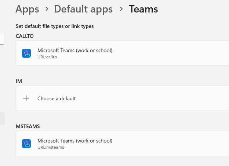The width and height of the screenshot is (229, 166).
Task: Click chevron between Default apps and Teams
Action: click(x=121, y=9)
